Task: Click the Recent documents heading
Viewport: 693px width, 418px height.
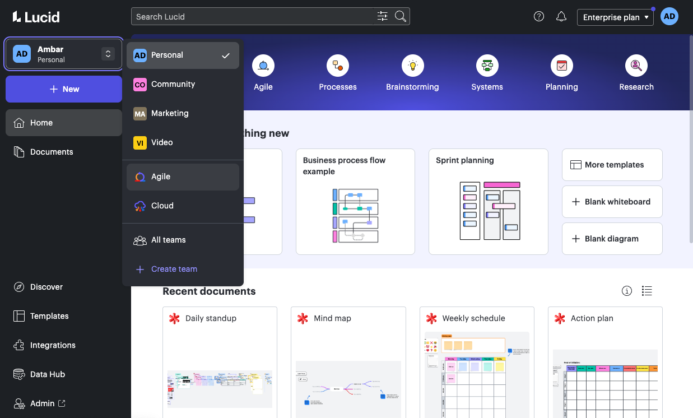Action: pos(209,291)
